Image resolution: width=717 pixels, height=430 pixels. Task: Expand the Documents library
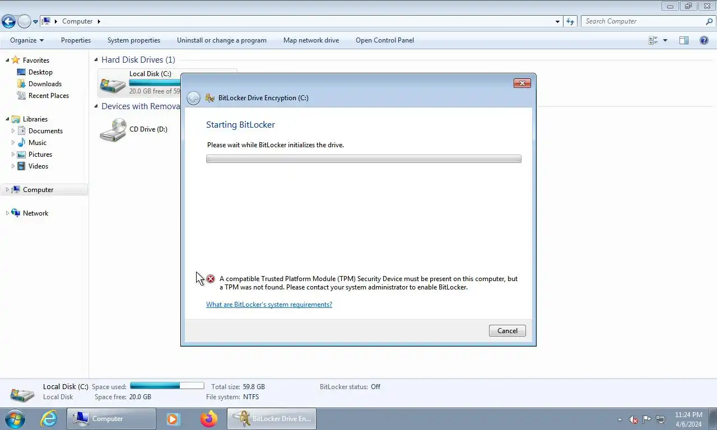[13, 131]
